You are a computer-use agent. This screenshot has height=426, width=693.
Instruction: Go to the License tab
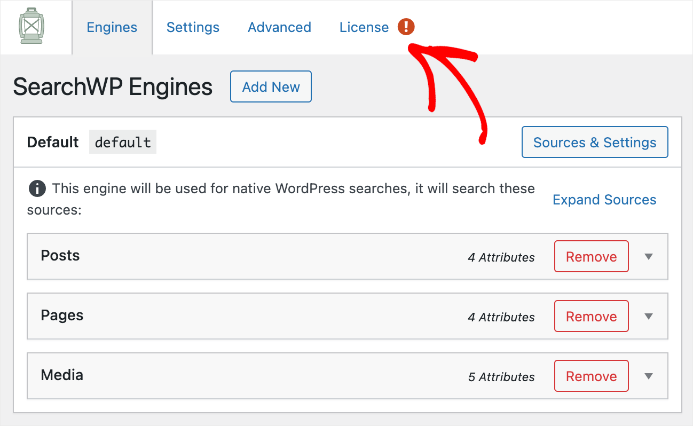click(x=364, y=27)
